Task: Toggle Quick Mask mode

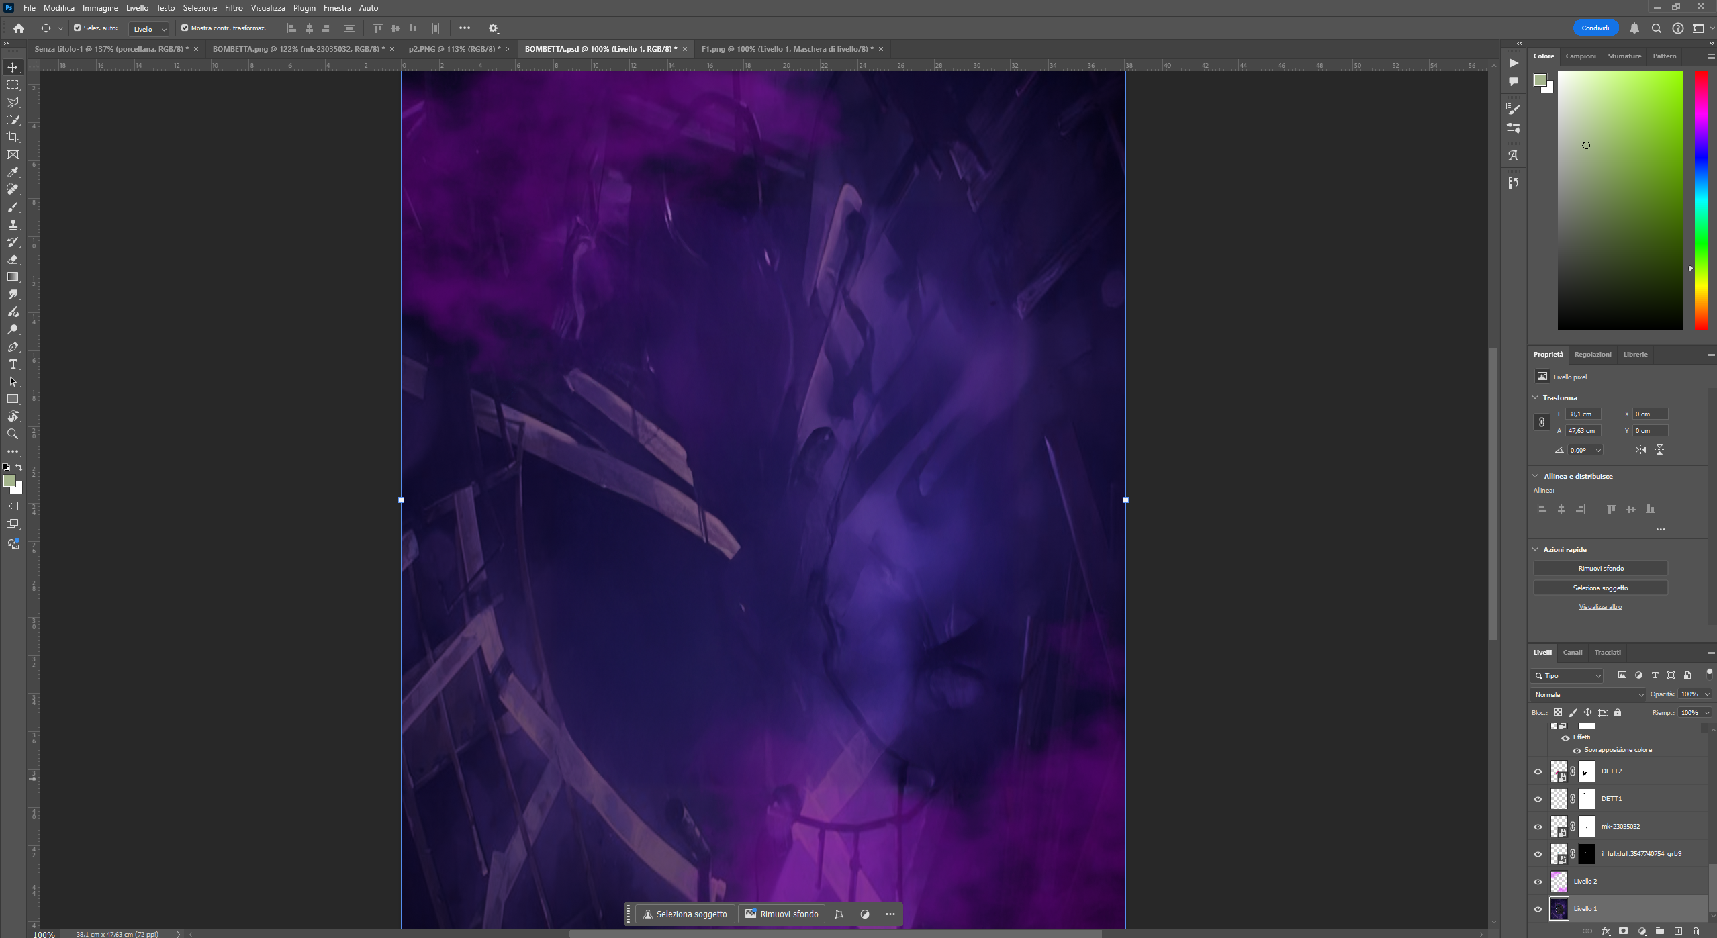Action: coord(13,506)
